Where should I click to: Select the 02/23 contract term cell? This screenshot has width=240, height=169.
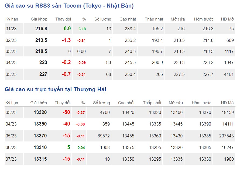[x=11, y=40]
